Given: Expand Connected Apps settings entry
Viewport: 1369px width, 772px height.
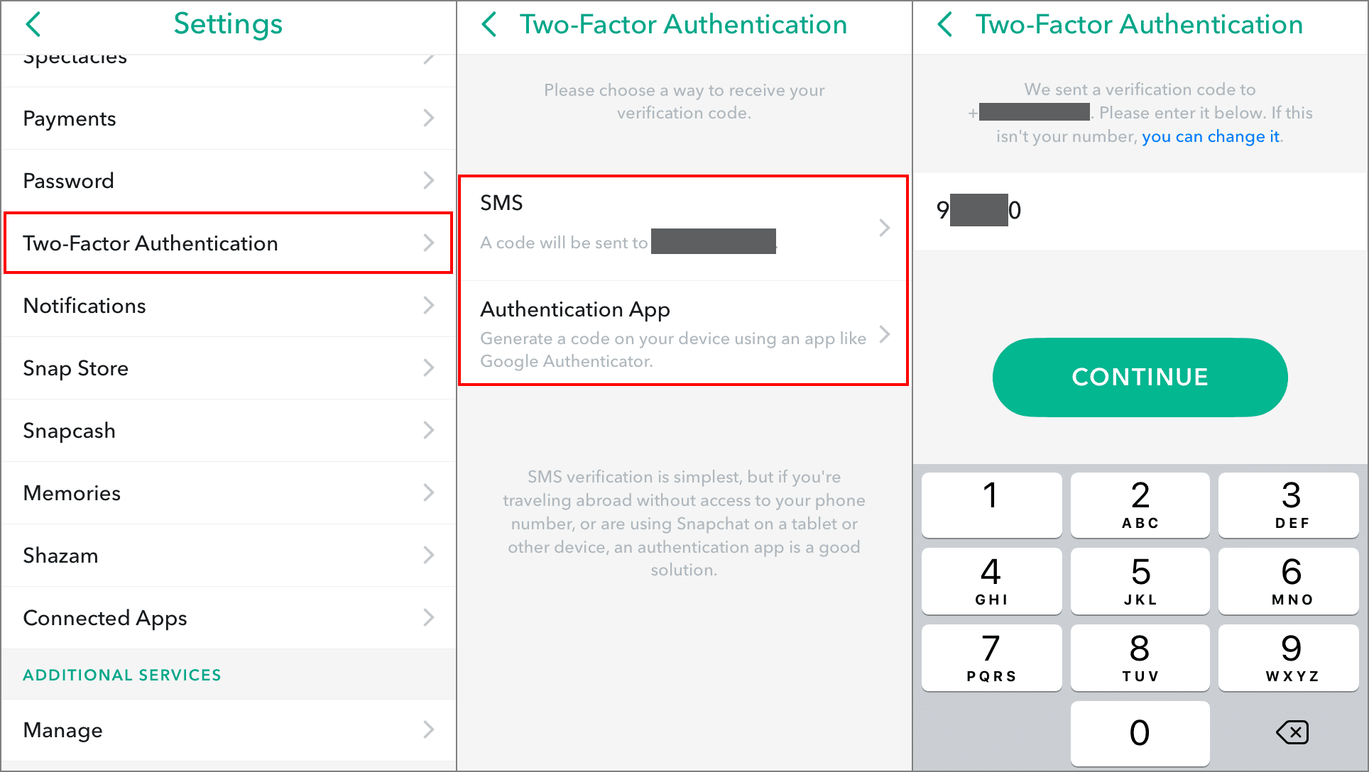Looking at the screenshot, I should pyautogui.click(x=228, y=617).
